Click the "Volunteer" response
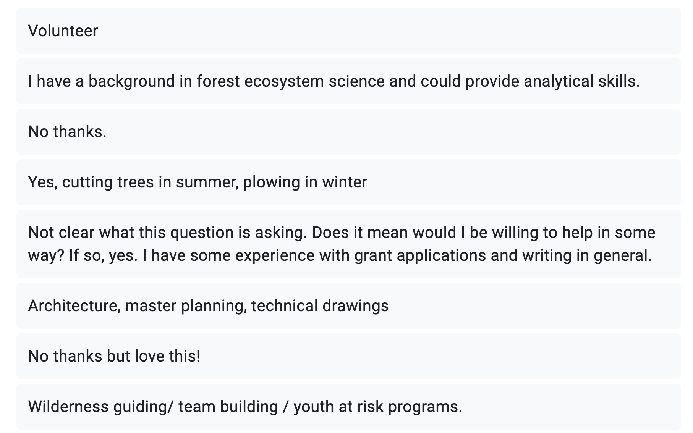Viewport: 693px width, 433px height. (63, 31)
